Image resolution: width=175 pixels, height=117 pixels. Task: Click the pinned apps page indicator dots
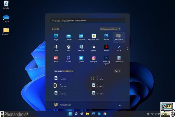pyautogui.click(x=127, y=49)
